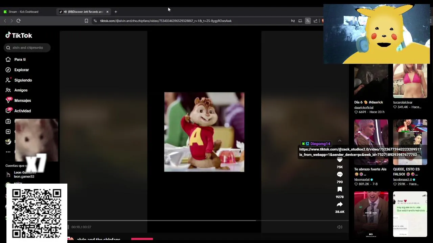
Task: Open Actividad menu label
Action: [x=23, y=111]
